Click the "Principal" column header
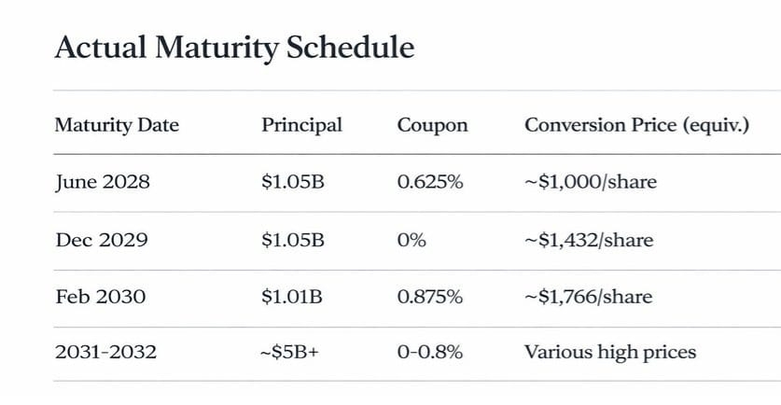The height and width of the screenshot is (405, 781). click(301, 125)
